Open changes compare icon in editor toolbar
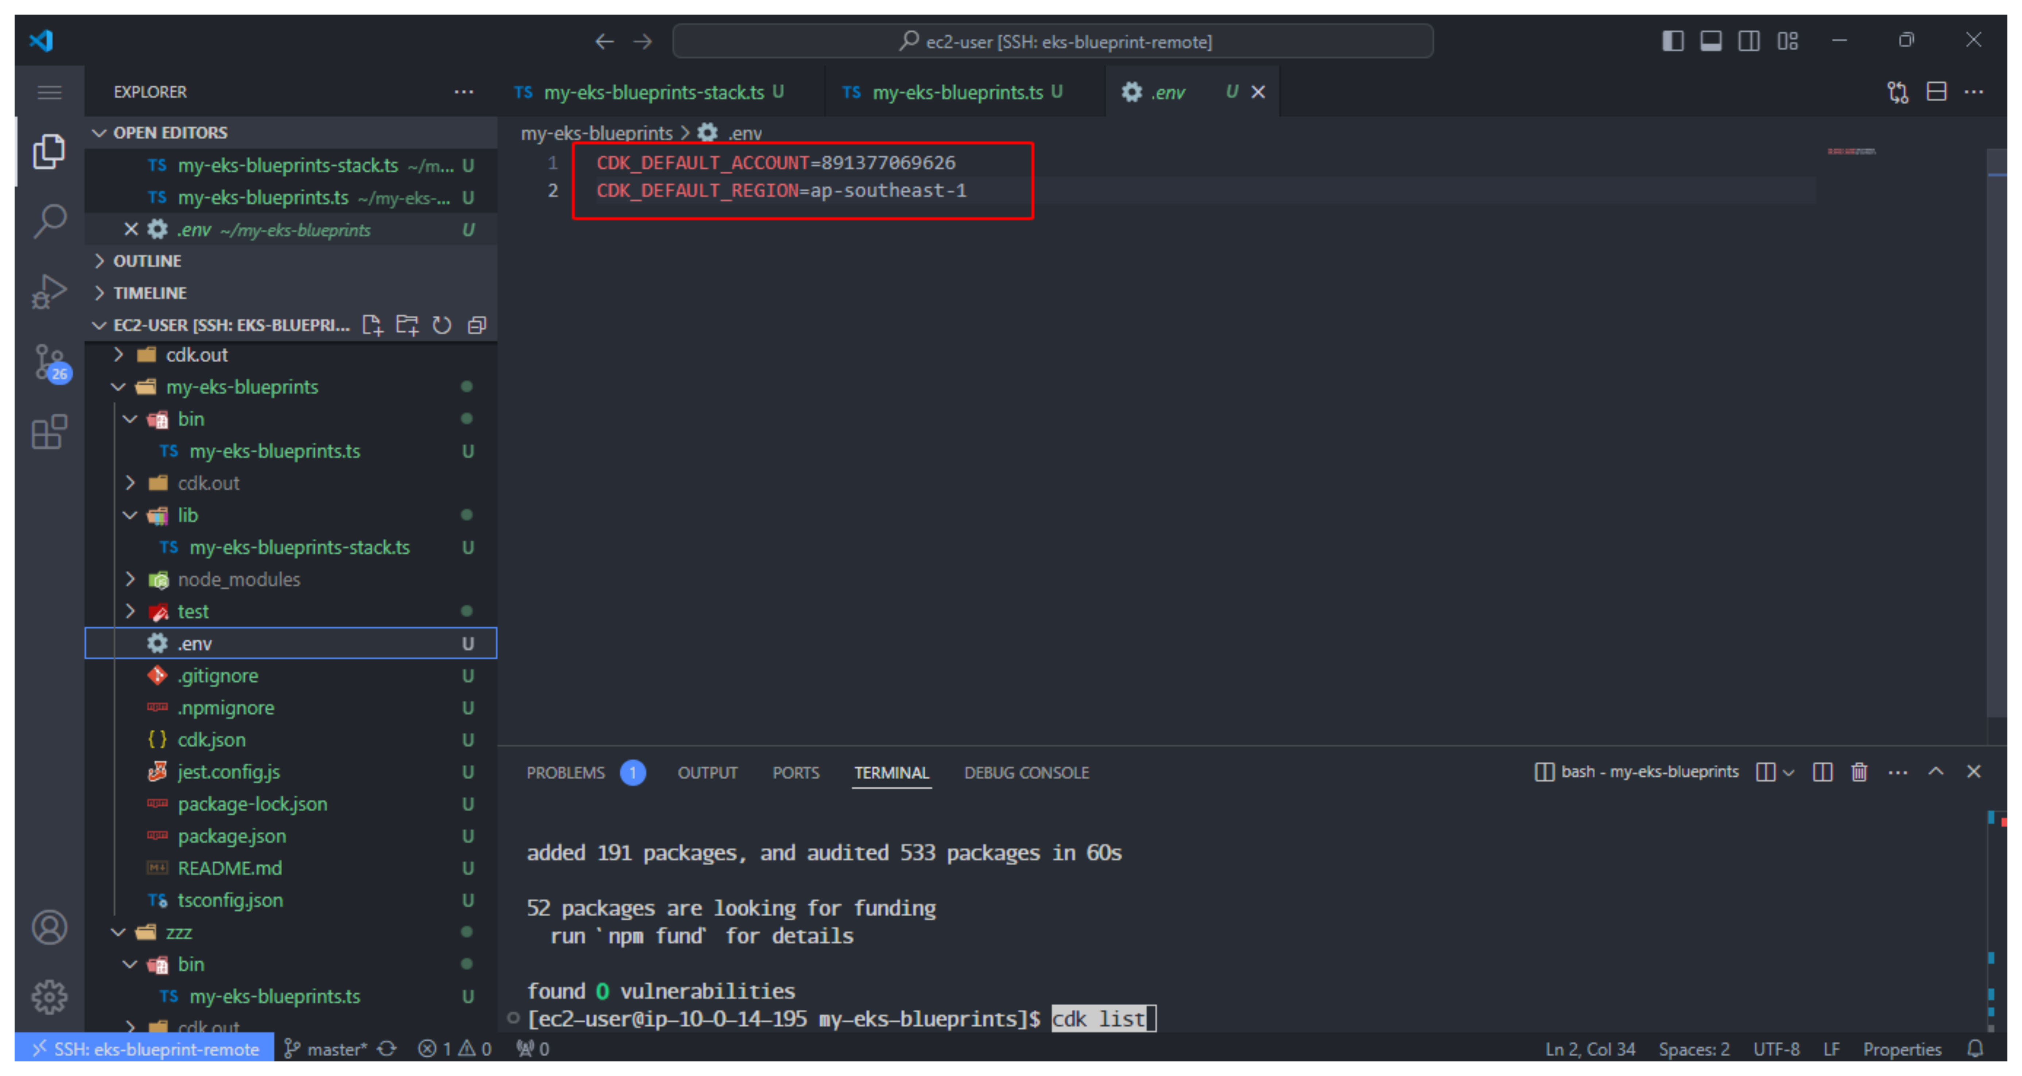This screenshot has width=2022, height=1076. tap(1897, 93)
